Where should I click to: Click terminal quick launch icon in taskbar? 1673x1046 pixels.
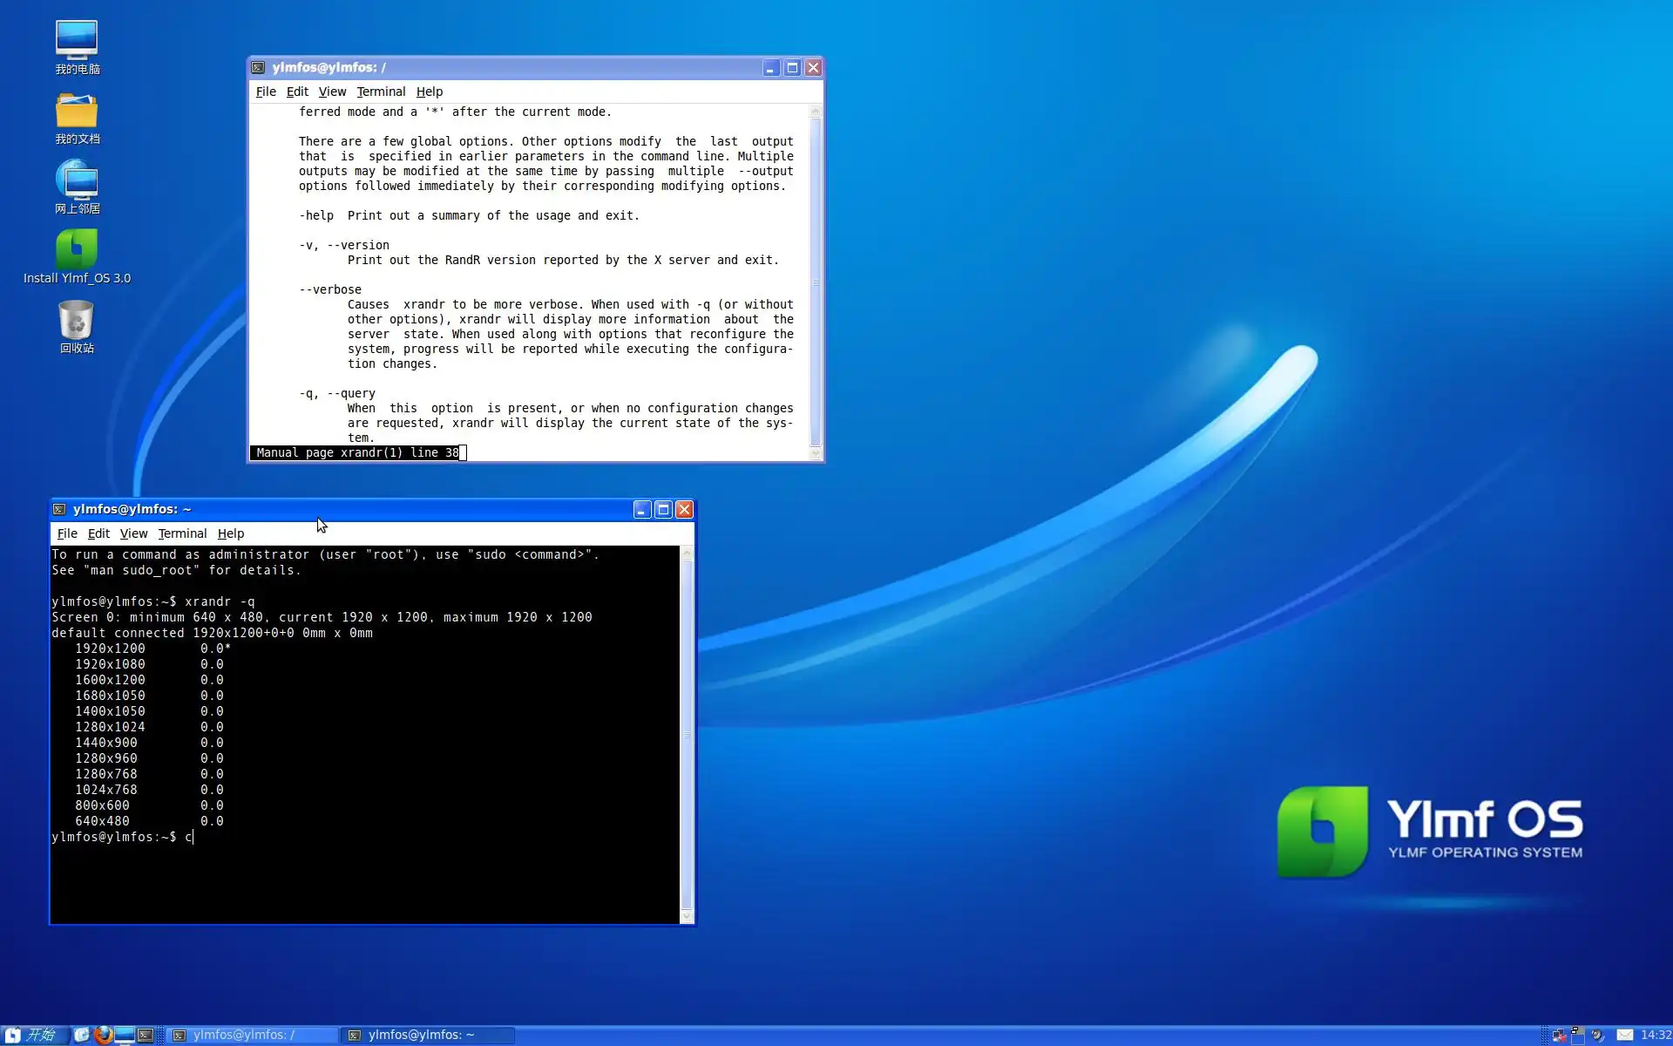pos(145,1035)
